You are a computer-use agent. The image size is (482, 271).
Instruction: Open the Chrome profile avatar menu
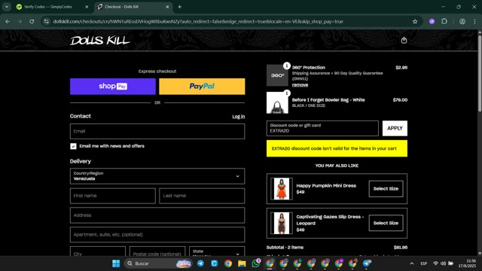coord(462,22)
